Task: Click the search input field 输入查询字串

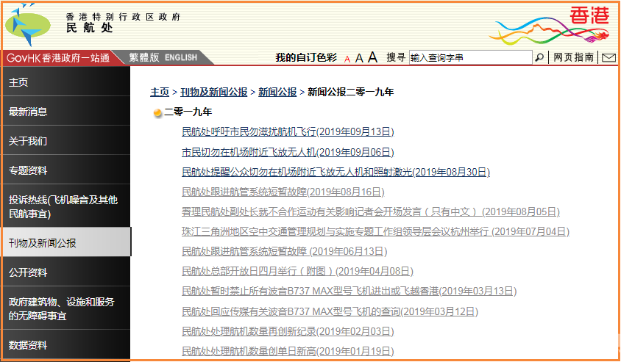Action: tap(470, 58)
